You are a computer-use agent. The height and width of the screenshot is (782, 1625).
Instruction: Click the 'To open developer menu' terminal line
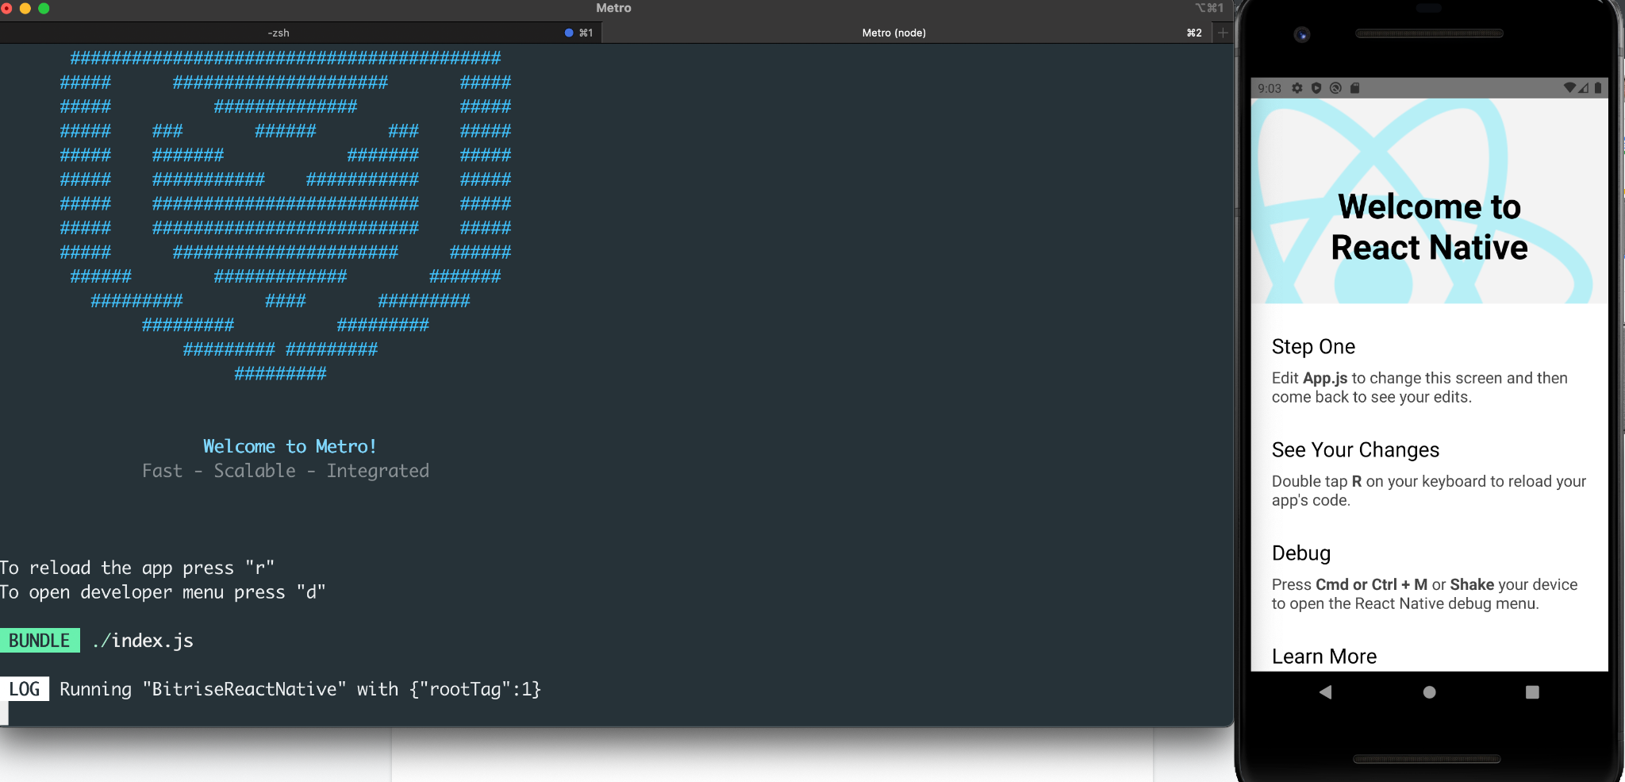[163, 592]
